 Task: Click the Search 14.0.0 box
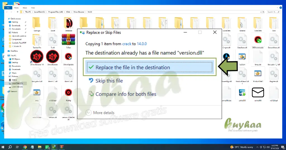tap(273, 12)
